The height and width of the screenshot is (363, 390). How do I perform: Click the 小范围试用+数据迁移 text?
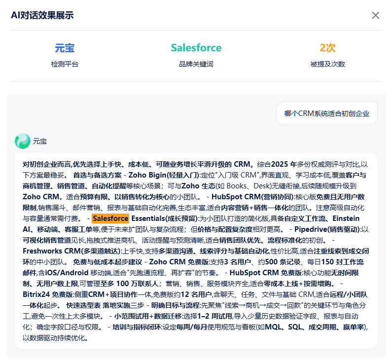(148, 317)
